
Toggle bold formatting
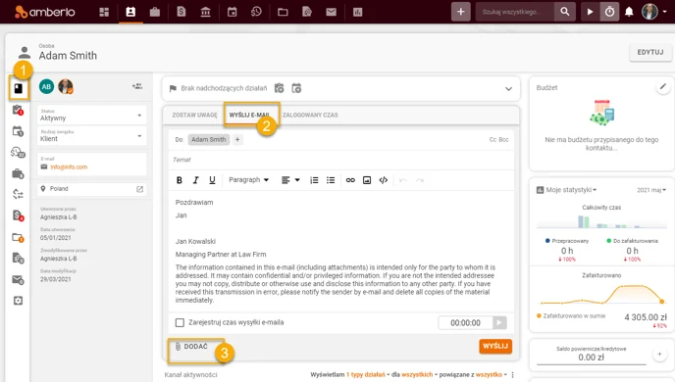tap(180, 180)
